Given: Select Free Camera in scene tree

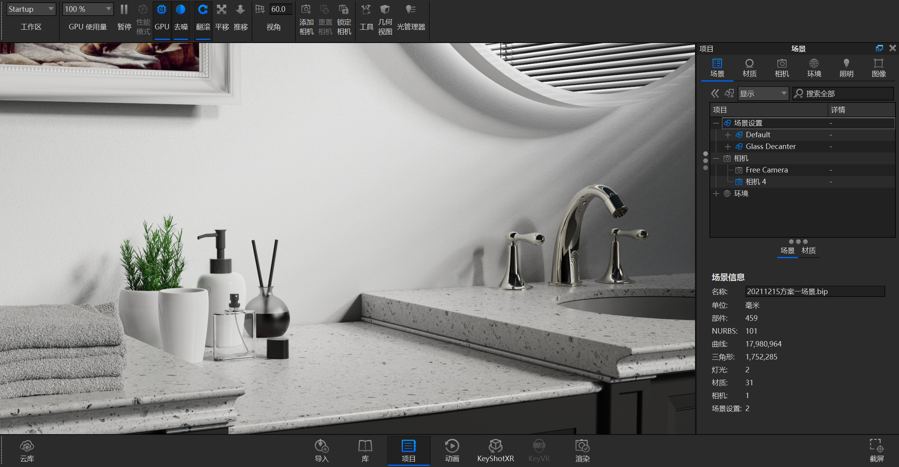Looking at the screenshot, I should pyautogui.click(x=766, y=170).
